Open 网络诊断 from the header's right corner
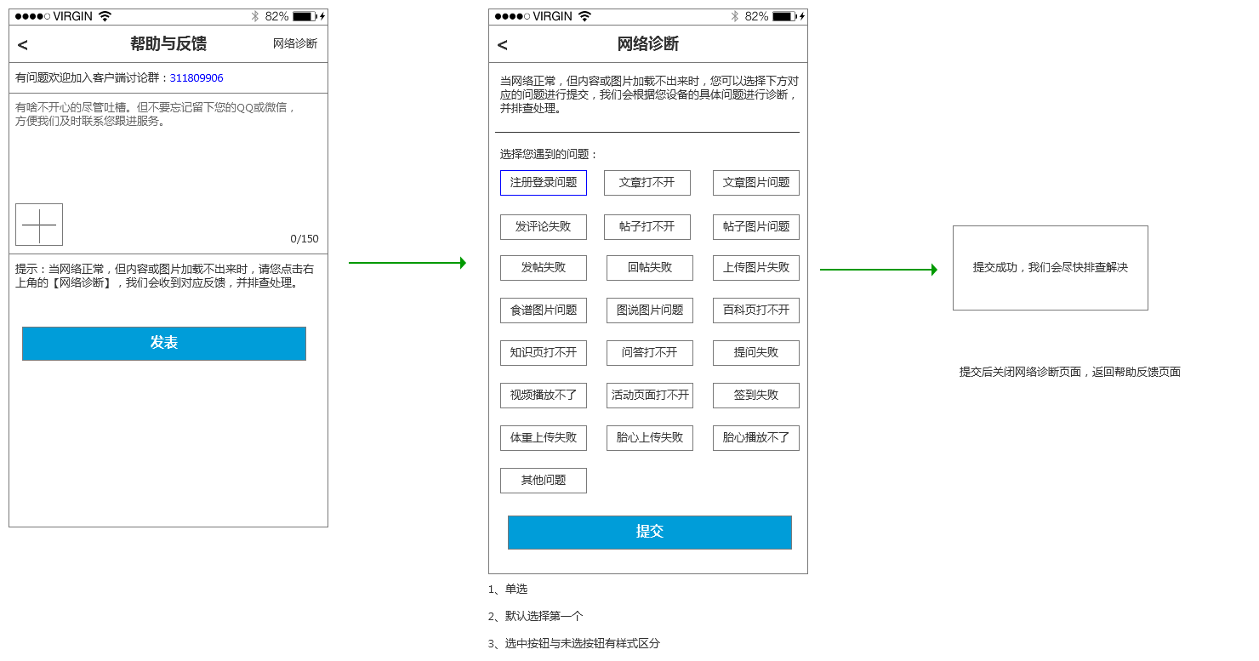The height and width of the screenshot is (661, 1259). (294, 43)
